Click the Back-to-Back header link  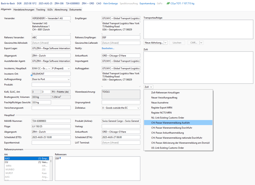pyautogui.click(x=8, y=3)
